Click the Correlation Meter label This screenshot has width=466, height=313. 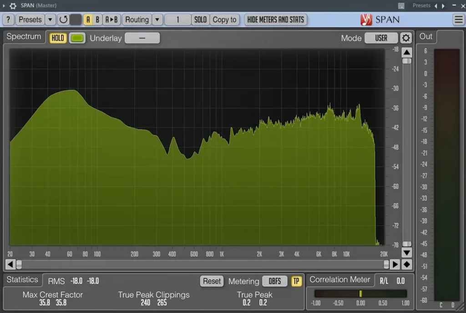click(339, 279)
